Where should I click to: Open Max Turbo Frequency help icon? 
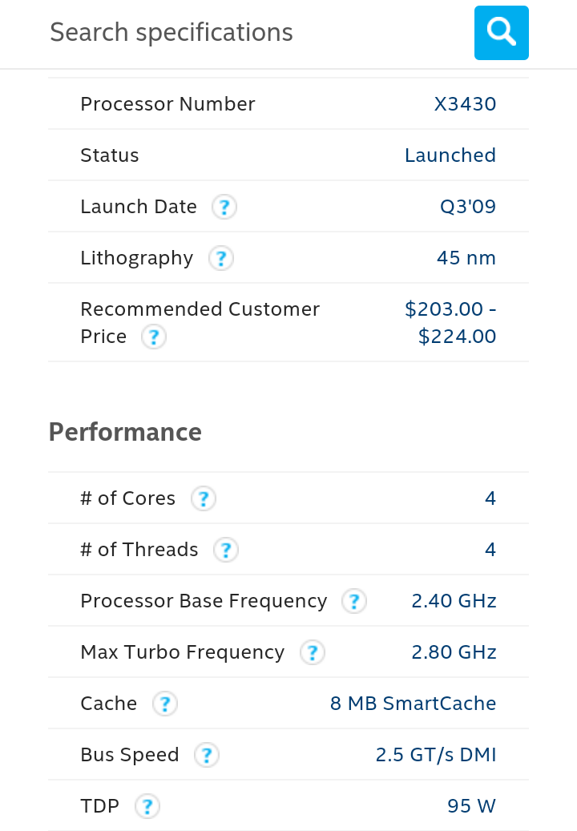click(x=312, y=653)
